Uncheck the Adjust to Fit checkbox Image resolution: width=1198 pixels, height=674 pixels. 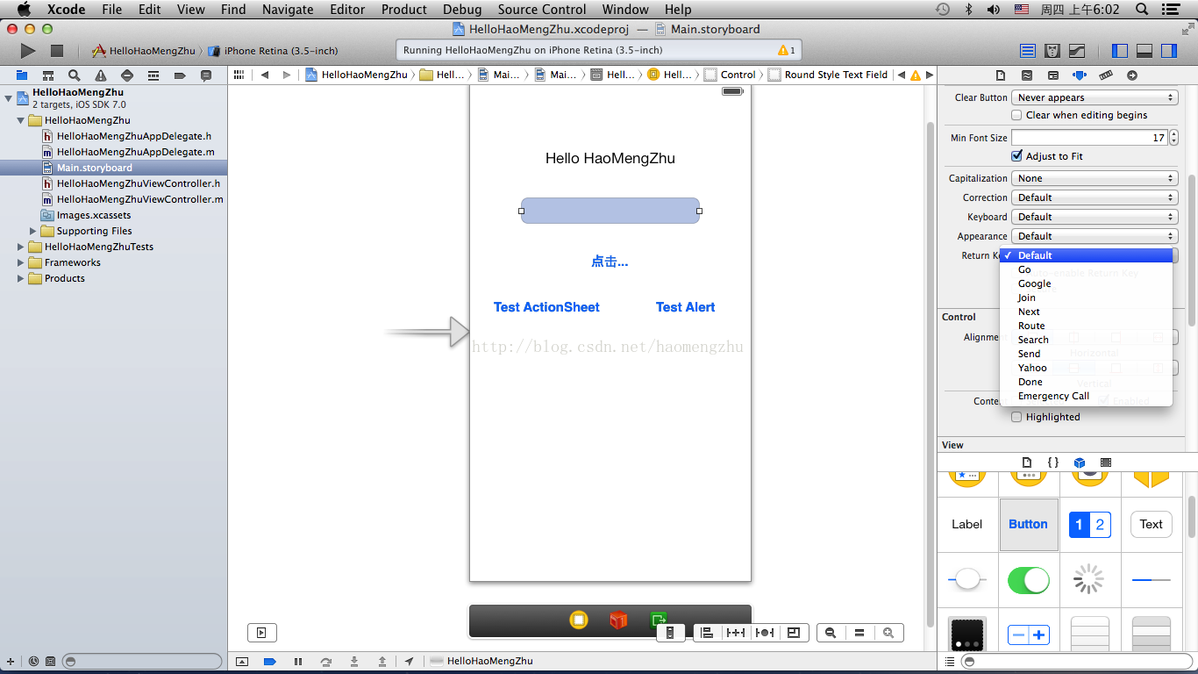1017,156
